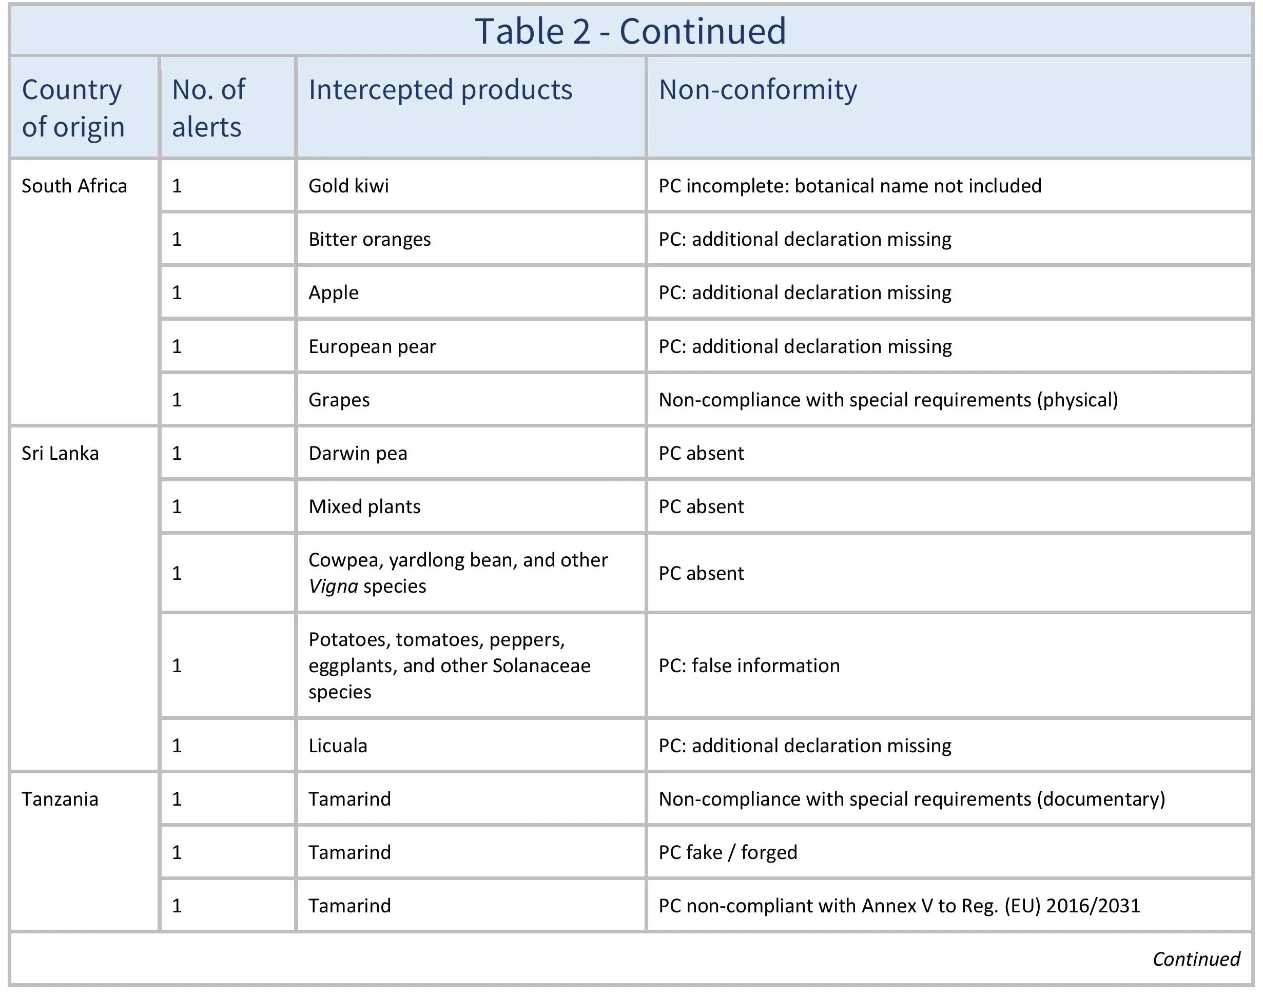Click the "Non-conformity" column header

(x=757, y=90)
